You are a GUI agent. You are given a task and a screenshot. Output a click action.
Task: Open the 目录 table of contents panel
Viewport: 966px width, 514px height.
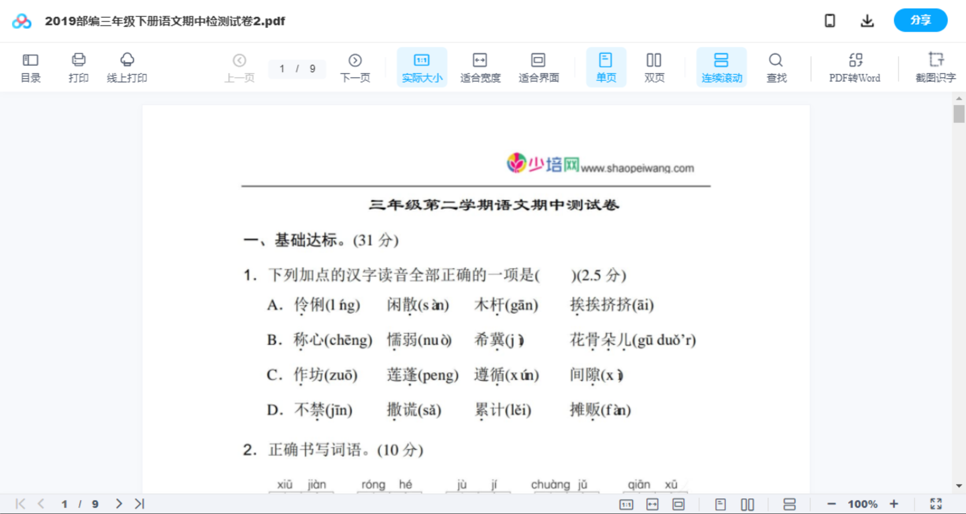pyautogui.click(x=30, y=67)
